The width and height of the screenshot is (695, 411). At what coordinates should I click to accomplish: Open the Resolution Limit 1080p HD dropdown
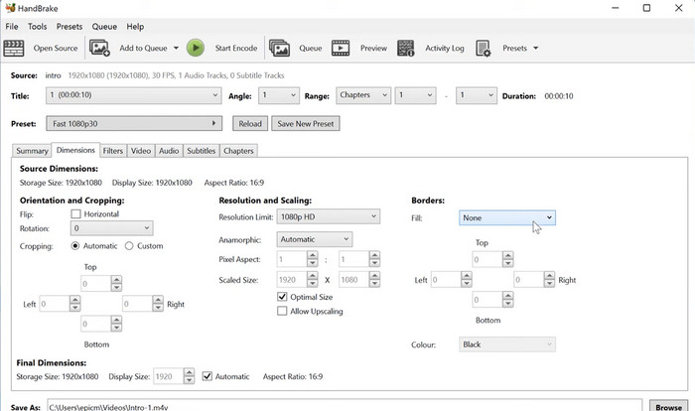click(329, 216)
